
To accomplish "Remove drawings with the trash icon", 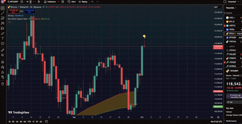I will 3,84.
